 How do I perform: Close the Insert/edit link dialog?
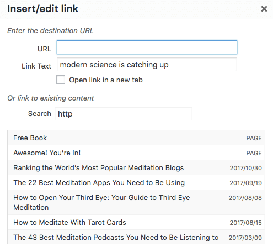264,9
